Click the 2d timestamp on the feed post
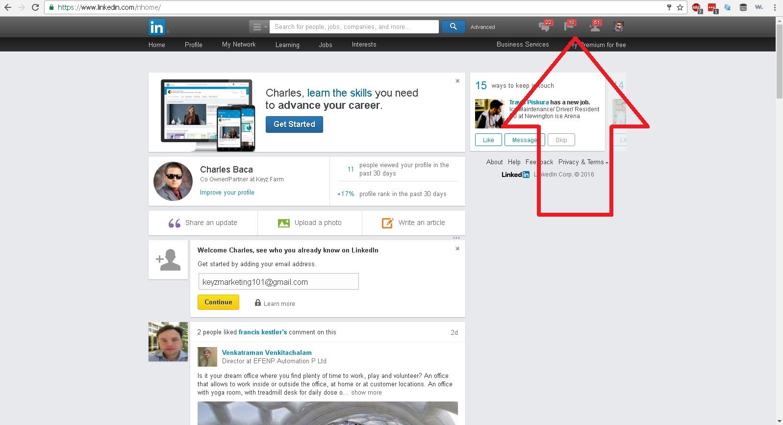Screen dimensions: 783x425 [455, 333]
